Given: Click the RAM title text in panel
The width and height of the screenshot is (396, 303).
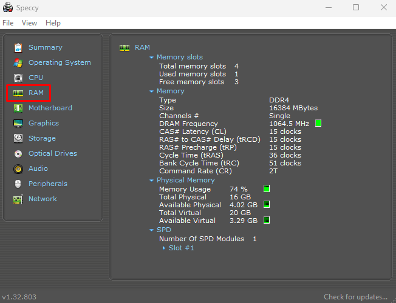Looking at the screenshot, I should click(142, 47).
